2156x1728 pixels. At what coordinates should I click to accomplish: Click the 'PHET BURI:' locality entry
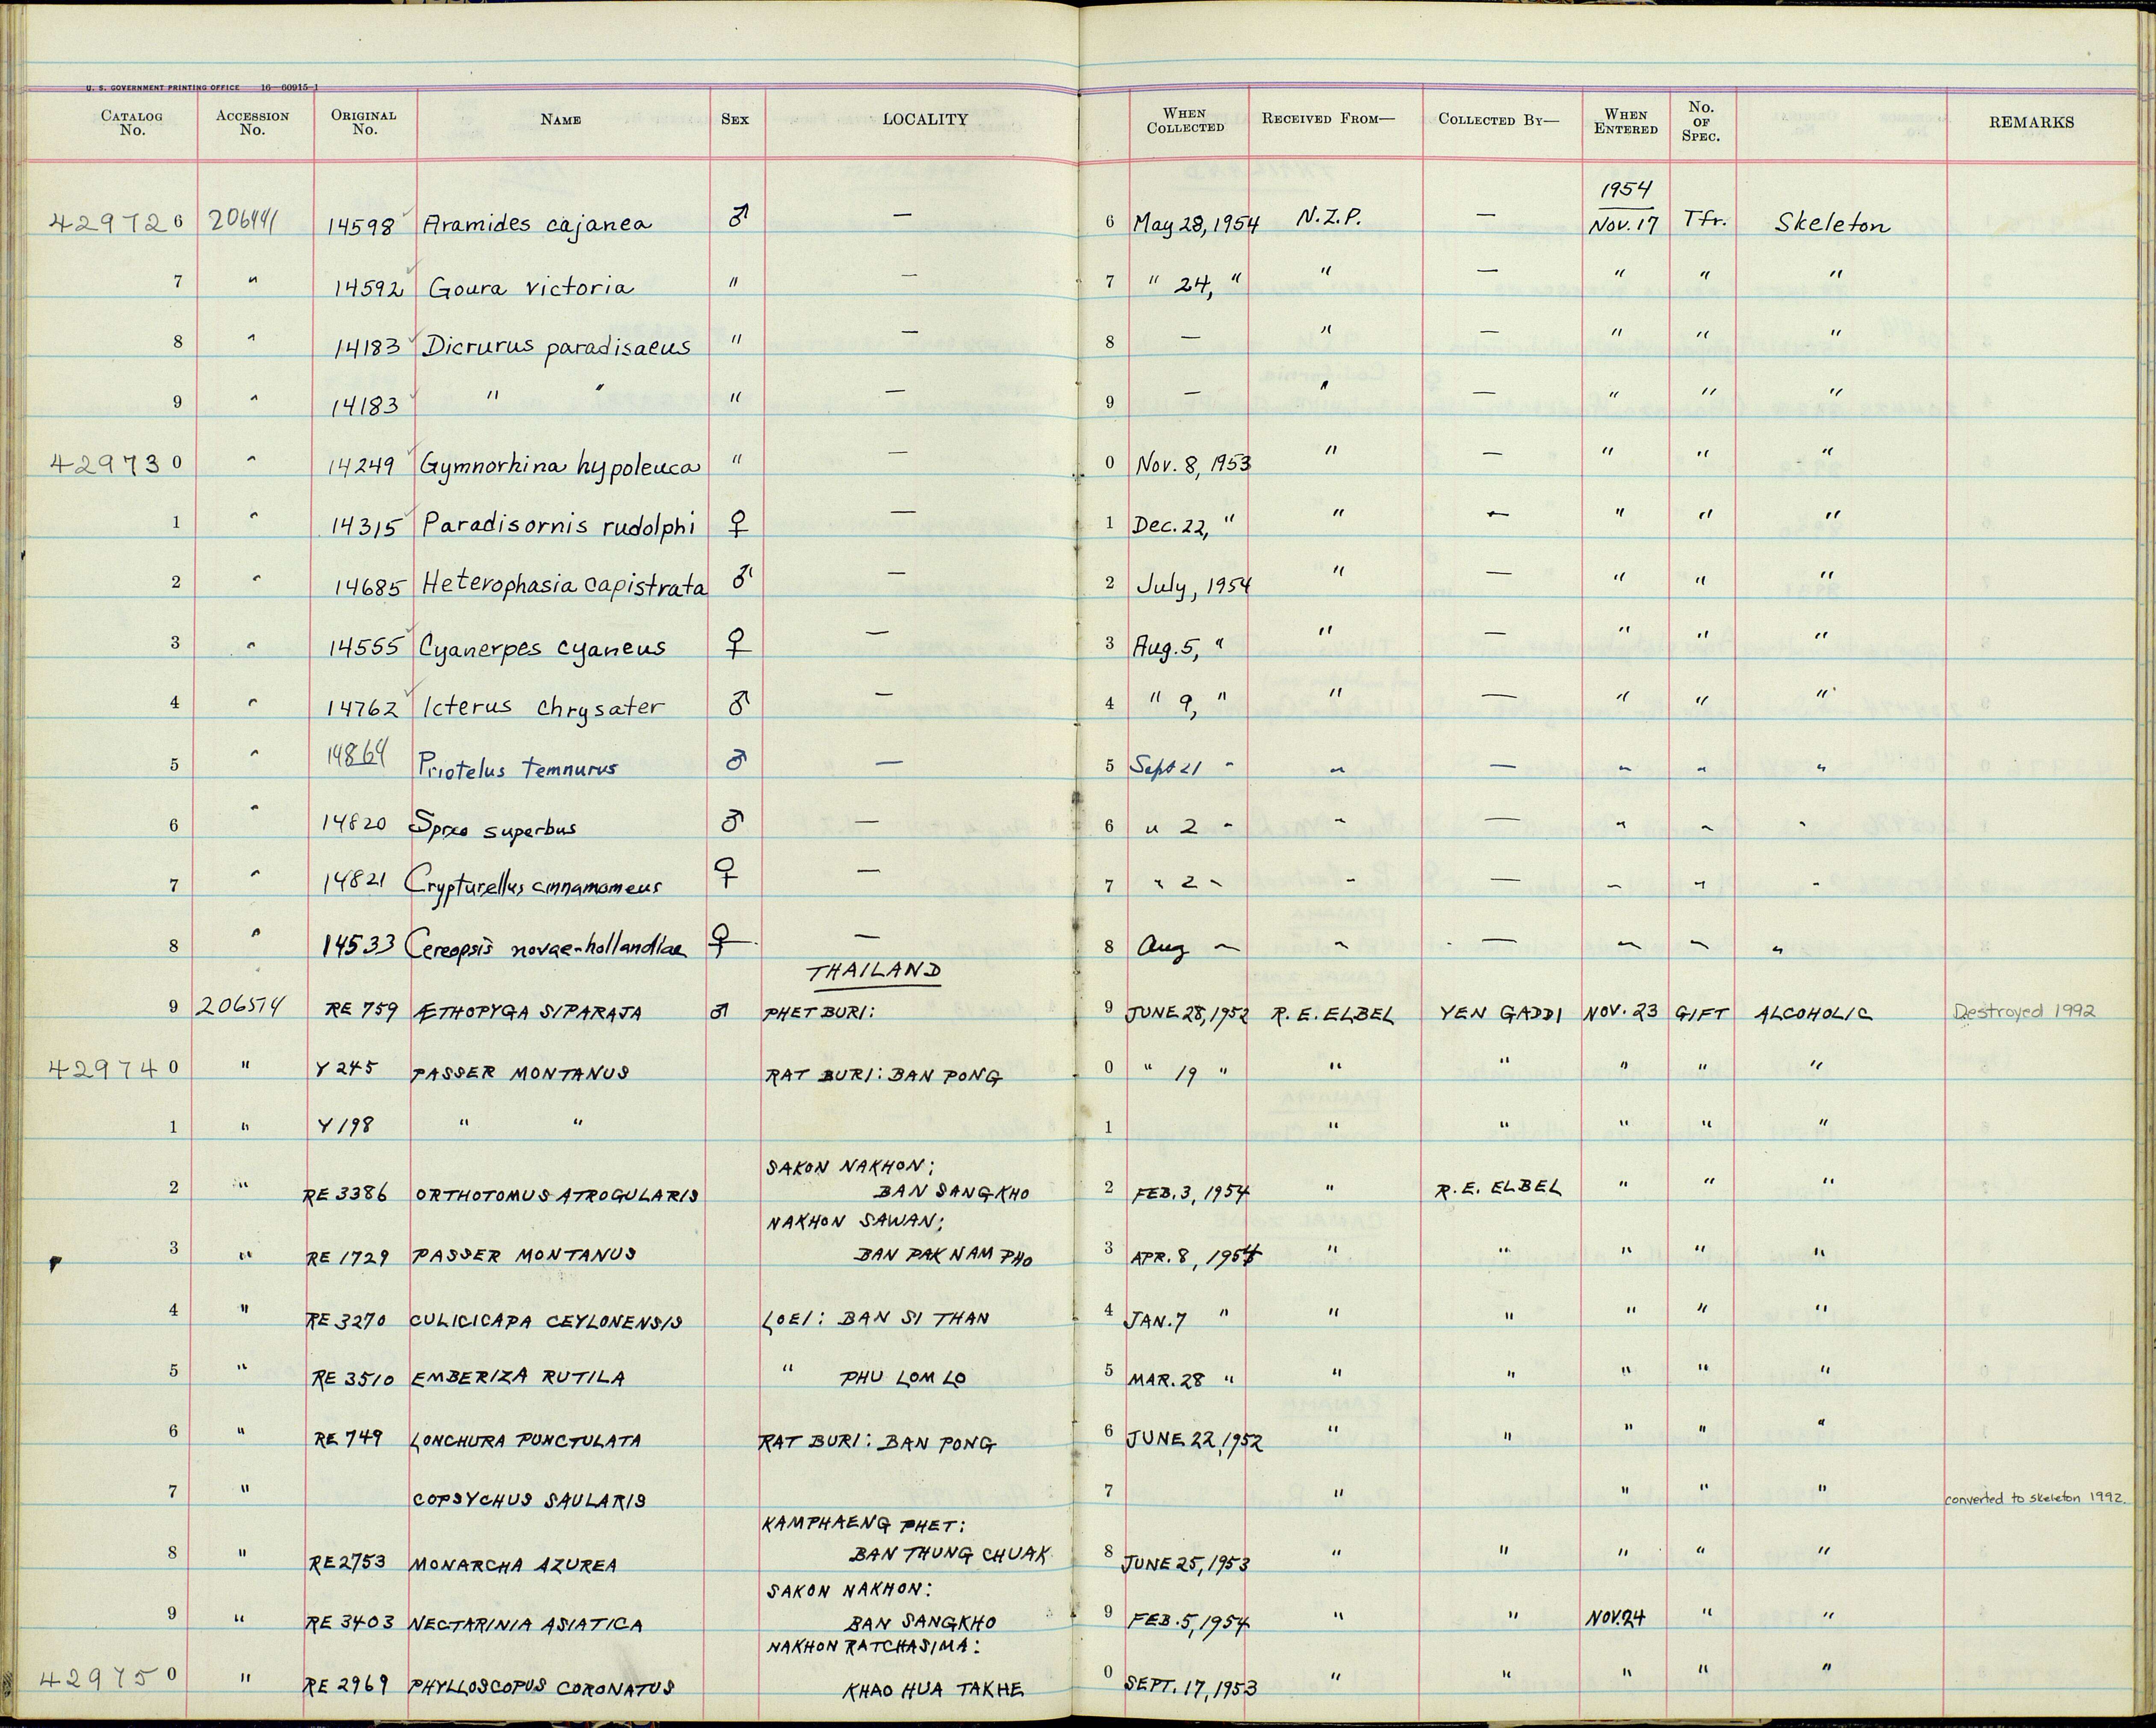click(820, 1012)
